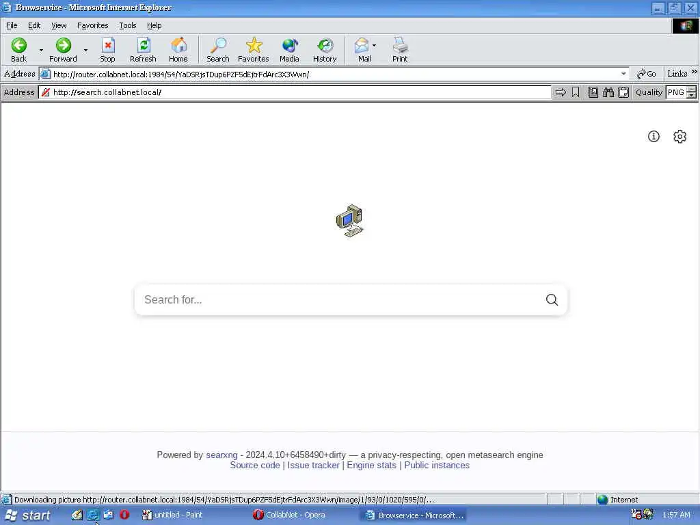700x525 pixels.
Task: Open the View menu
Action: pos(59,25)
